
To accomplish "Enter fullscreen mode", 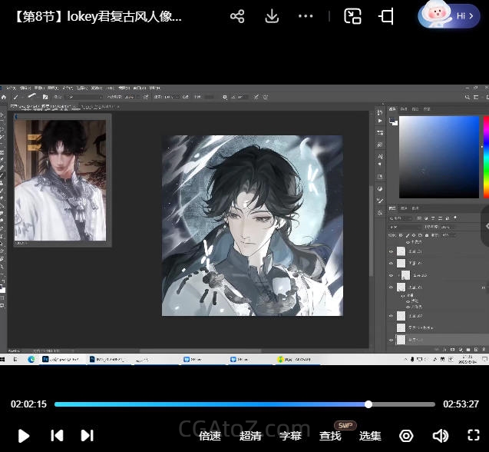I will pos(474,435).
